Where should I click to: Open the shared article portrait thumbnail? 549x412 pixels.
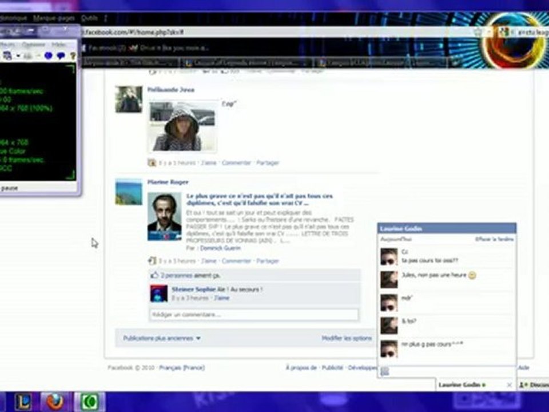pos(165,216)
